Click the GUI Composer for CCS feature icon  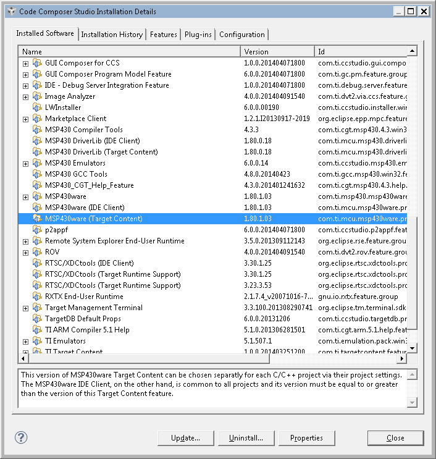coord(37,63)
